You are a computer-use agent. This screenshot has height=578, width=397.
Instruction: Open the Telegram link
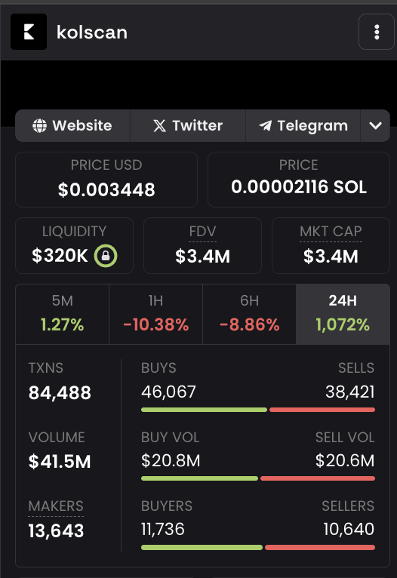pyautogui.click(x=303, y=126)
